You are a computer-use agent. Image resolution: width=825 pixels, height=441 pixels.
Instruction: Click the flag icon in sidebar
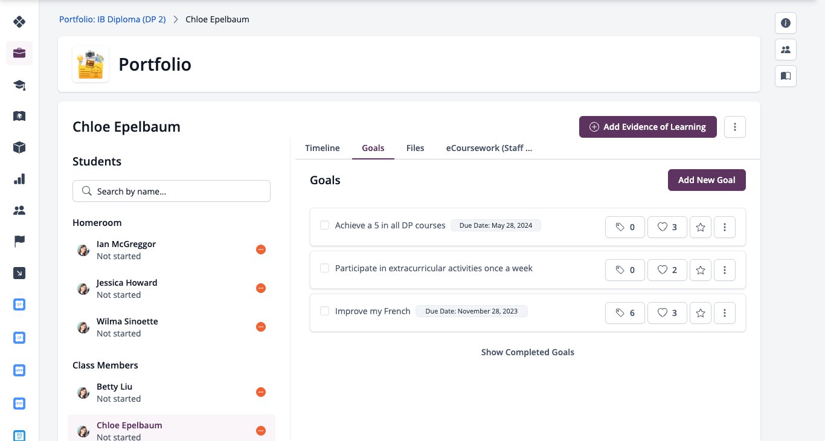coord(19,242)
